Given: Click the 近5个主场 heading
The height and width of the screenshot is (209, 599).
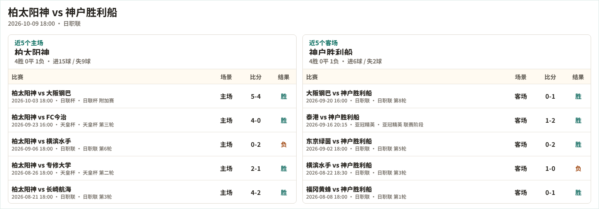Looking at the screenshot, I should tap(29, 43).
